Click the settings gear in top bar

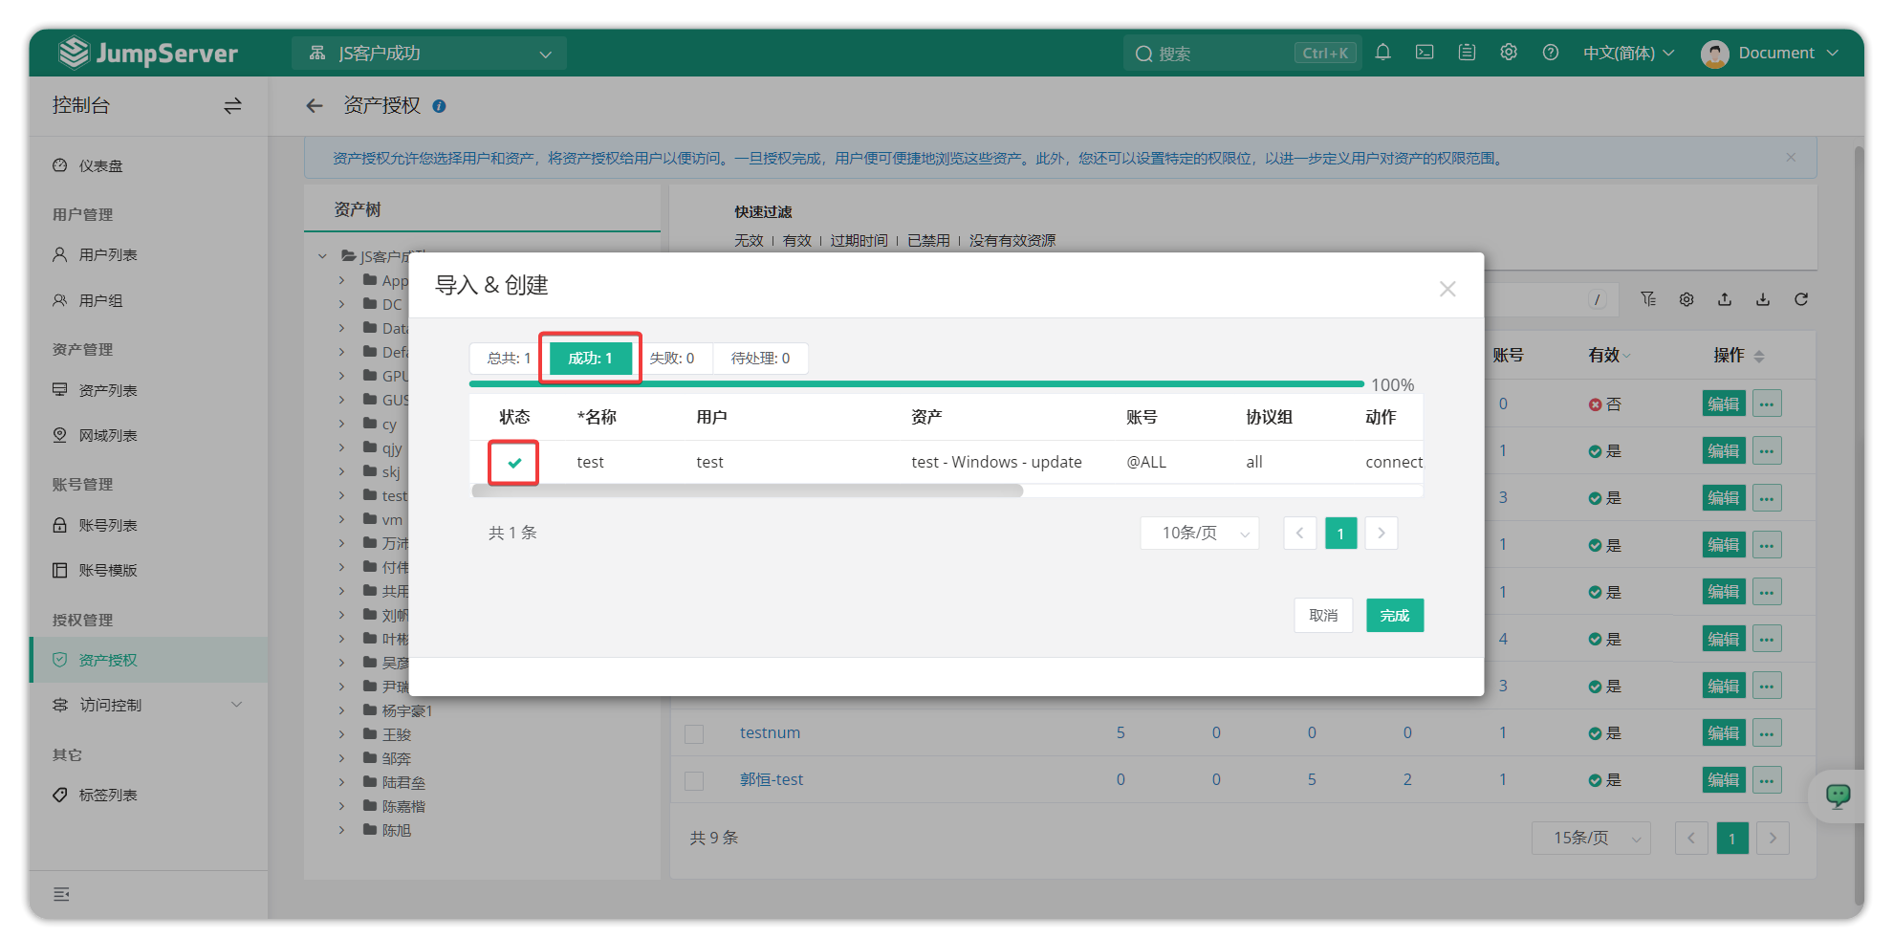tap(1509, 53)
